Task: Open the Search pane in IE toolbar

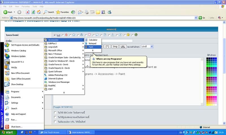Action: 49,12
